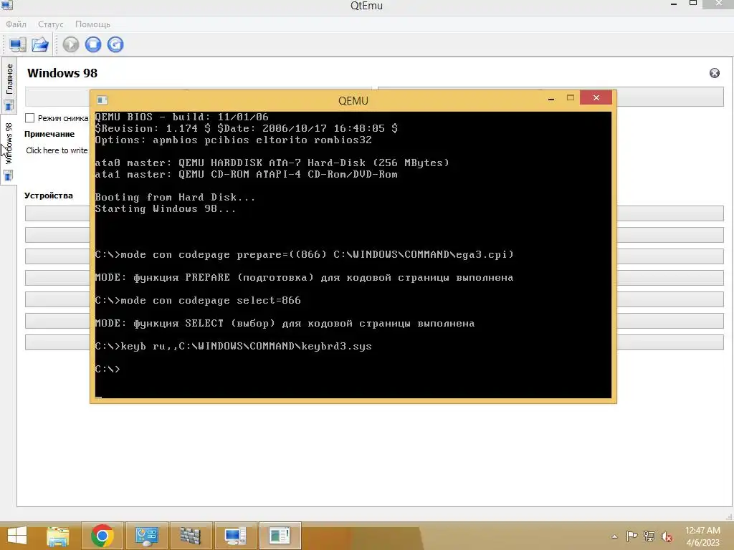Click inside the QEMU console at C:\> prompt
The height and width of the screenshot is (550, 734).
pyautogui.click(x=108, y=369)
